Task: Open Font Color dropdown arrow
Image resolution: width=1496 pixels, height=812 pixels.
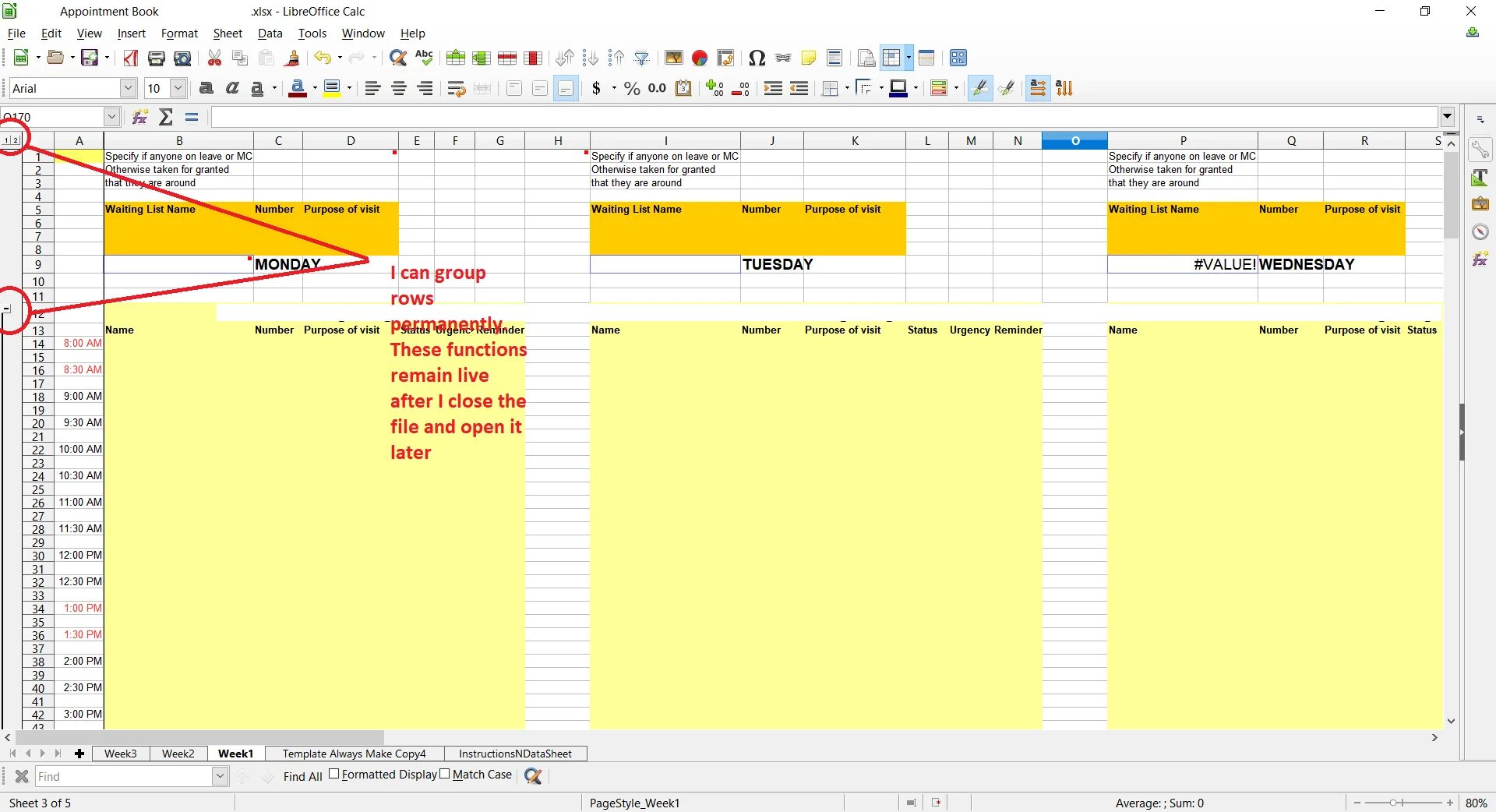Action: click(x=314, y=88)
